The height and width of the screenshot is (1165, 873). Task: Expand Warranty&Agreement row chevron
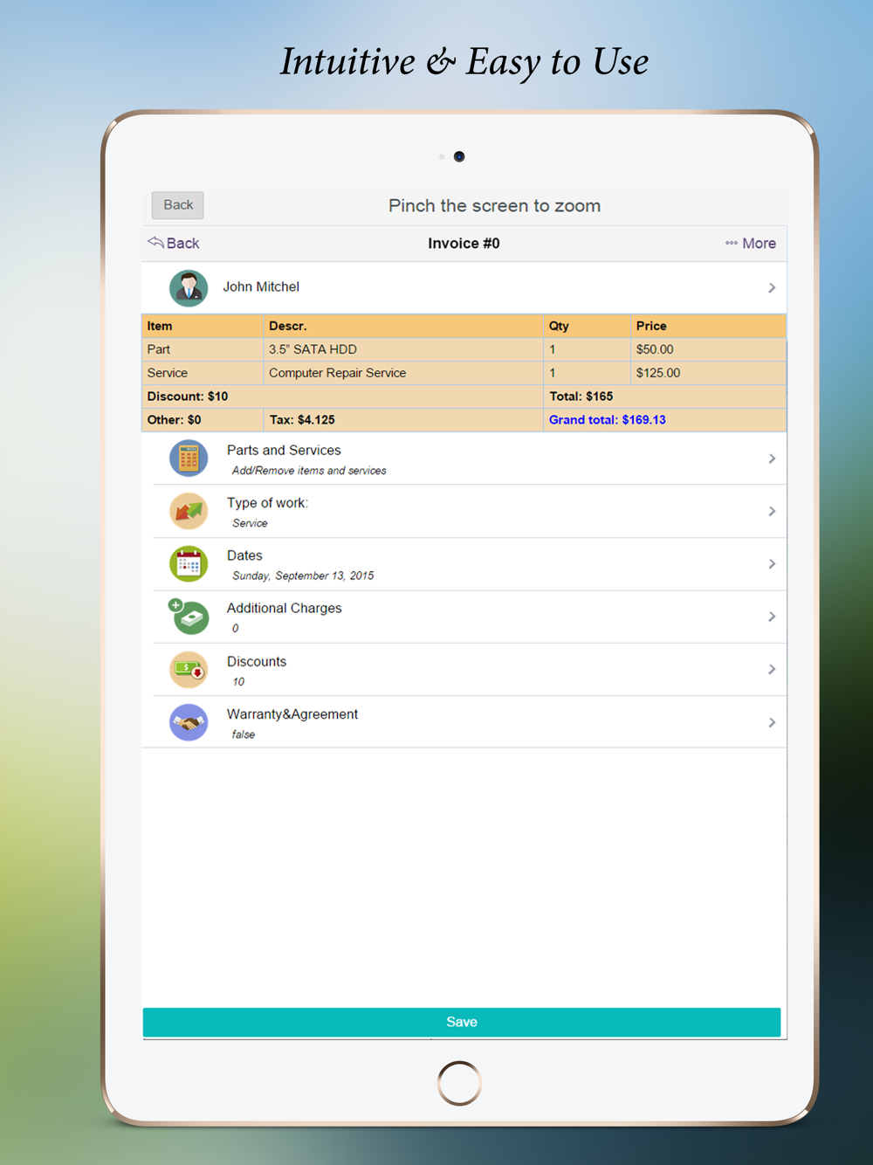point(772,722)
